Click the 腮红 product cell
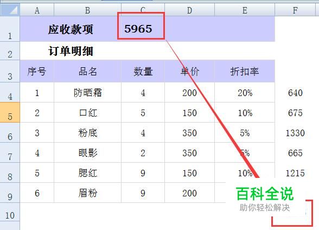The height and width of the screenshot is (230, 319). pos(87,173)
